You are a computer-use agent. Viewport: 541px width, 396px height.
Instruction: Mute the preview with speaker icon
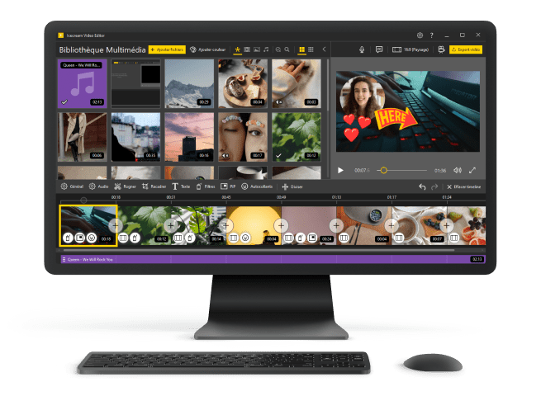tap(458, 170)
